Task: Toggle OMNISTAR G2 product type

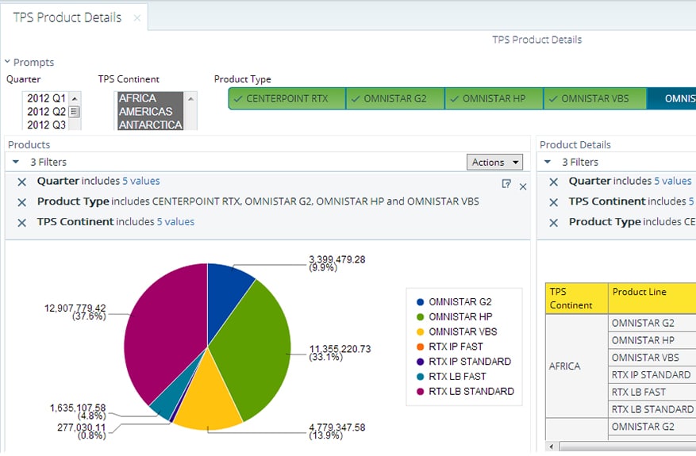Action: click(x=395, y=98)
